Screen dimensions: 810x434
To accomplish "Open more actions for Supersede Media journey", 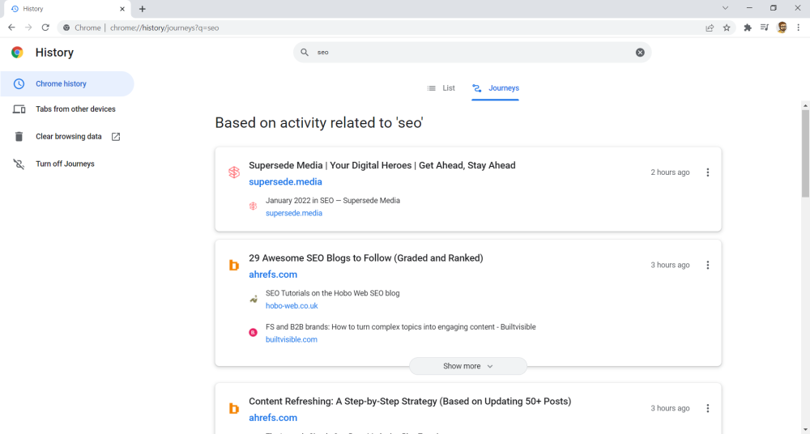I will (708, 172).
